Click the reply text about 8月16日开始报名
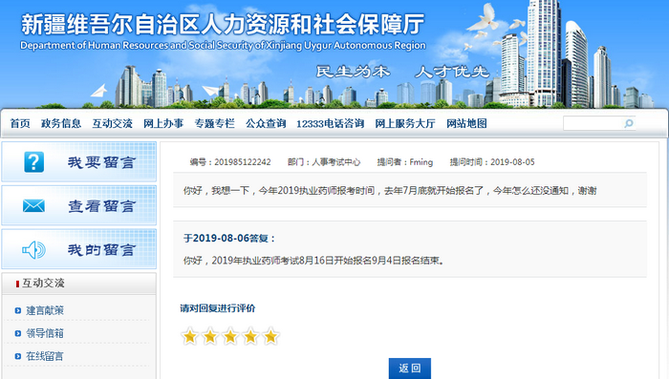 314,260
